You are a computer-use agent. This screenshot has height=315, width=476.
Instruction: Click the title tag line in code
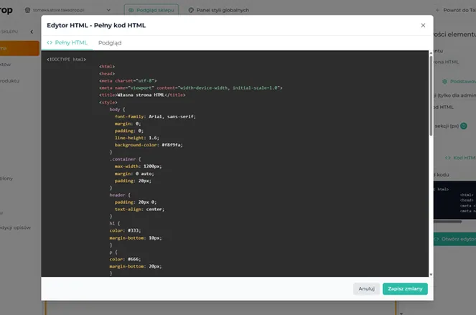coord(142,95)
